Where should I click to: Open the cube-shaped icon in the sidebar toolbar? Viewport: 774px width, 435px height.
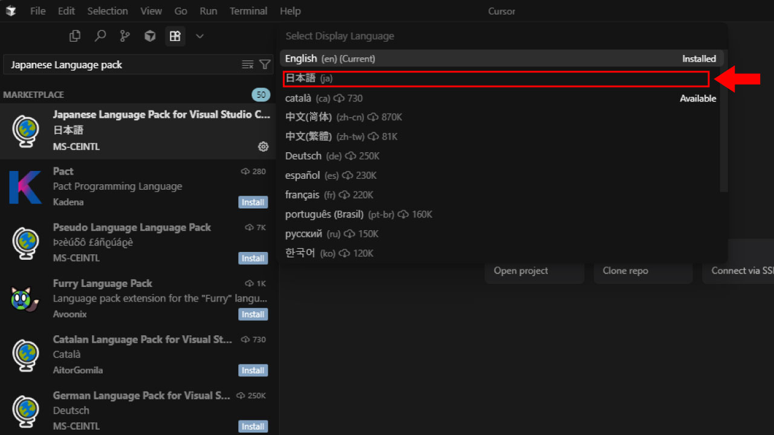click(150, 36)
